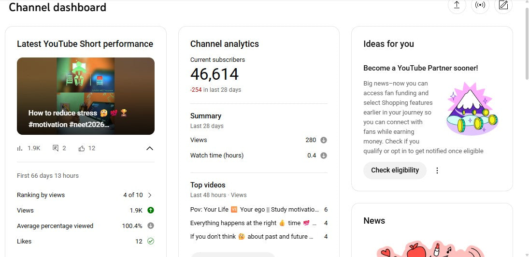Click the down arrow beside Watch time
529x257 pixels.
tap(324, 156)
